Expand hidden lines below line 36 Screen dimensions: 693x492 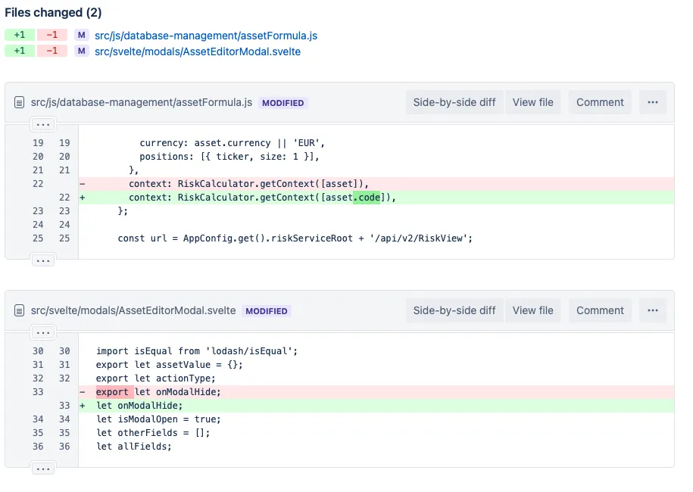tap(44, 468)
